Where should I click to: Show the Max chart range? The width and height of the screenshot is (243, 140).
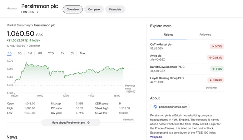pos(83,53)
